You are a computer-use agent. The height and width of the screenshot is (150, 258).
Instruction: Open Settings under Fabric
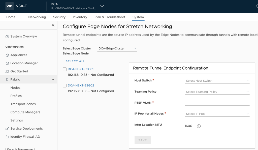tap(17, 120)
